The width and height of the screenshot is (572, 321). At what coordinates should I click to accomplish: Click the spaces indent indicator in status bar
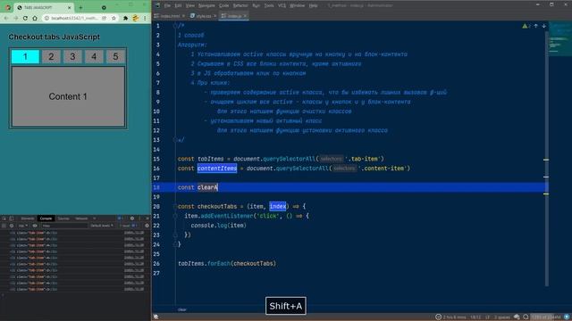502,317
